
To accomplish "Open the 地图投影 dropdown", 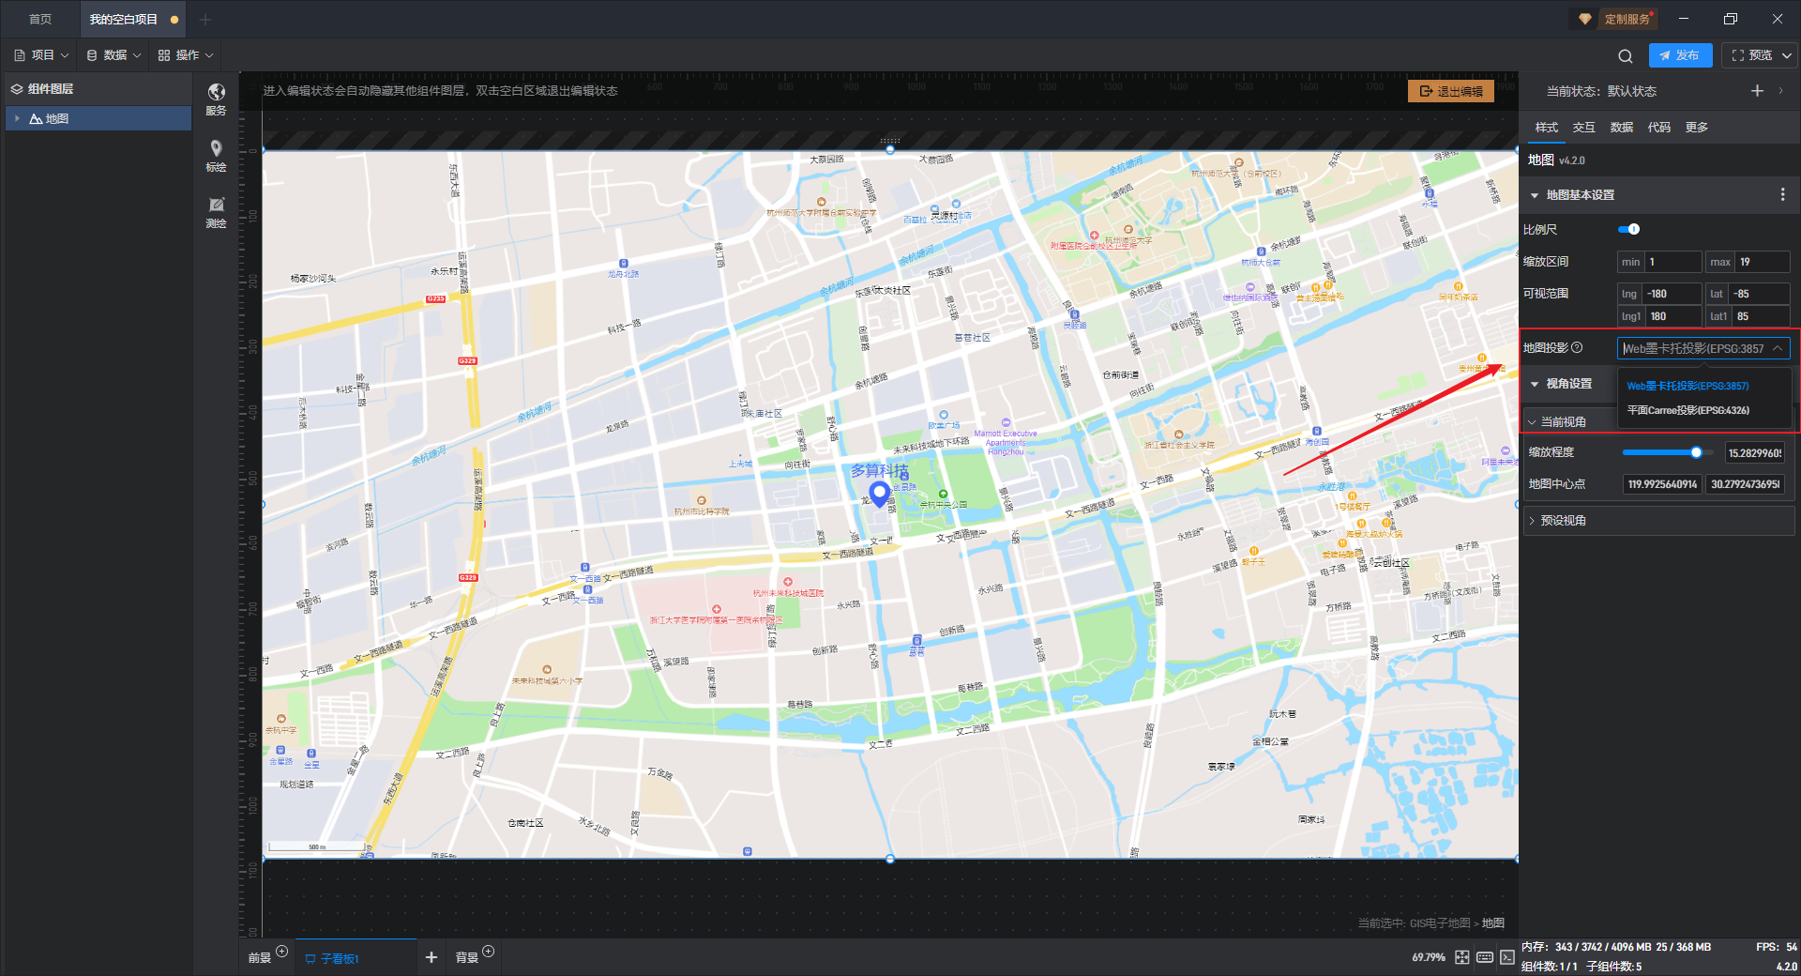I will coord(1703,348).
